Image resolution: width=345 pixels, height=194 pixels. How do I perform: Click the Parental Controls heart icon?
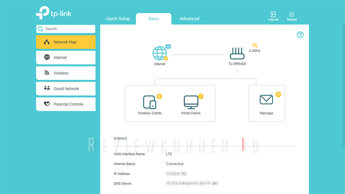pos(47,103)
